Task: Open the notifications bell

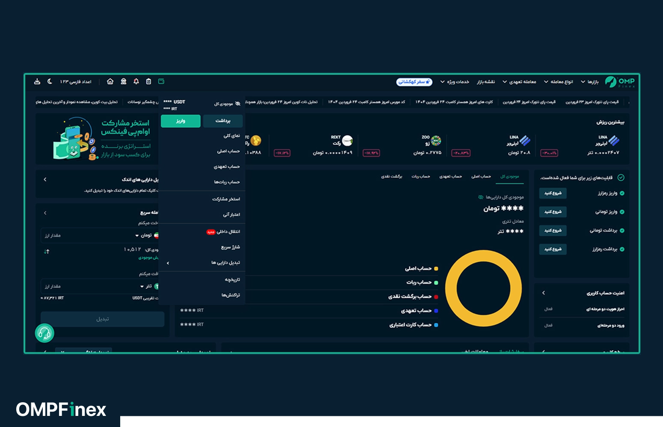Action: coord(136,81)
